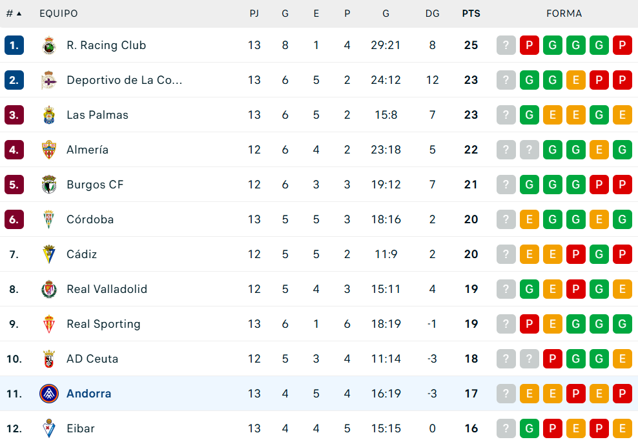Click the Deportivo de La Coruña crest

[49, 80]
